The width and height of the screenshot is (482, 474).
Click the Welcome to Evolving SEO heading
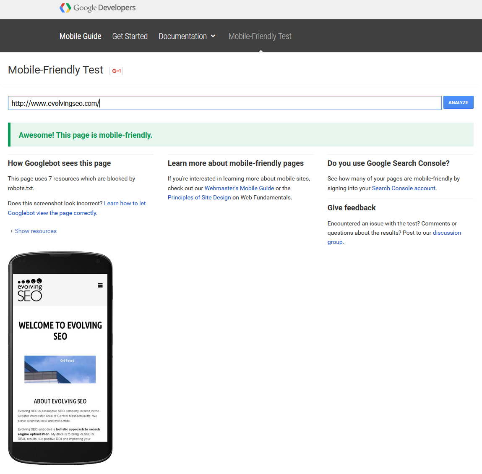(60, 331)
